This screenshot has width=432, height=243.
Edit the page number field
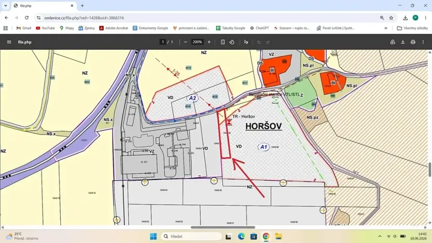tap(163, 42)
